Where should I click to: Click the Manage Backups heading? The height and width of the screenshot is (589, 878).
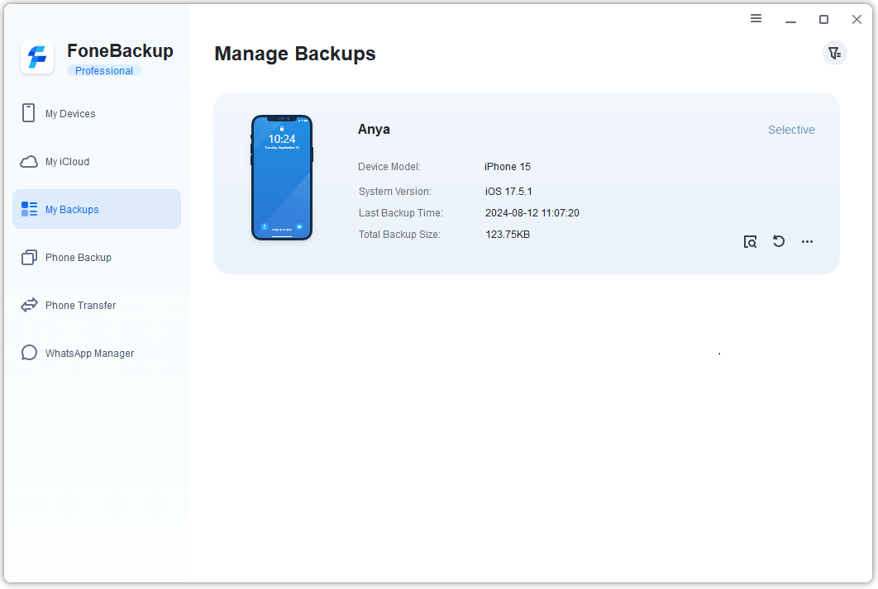pos(295,55)
